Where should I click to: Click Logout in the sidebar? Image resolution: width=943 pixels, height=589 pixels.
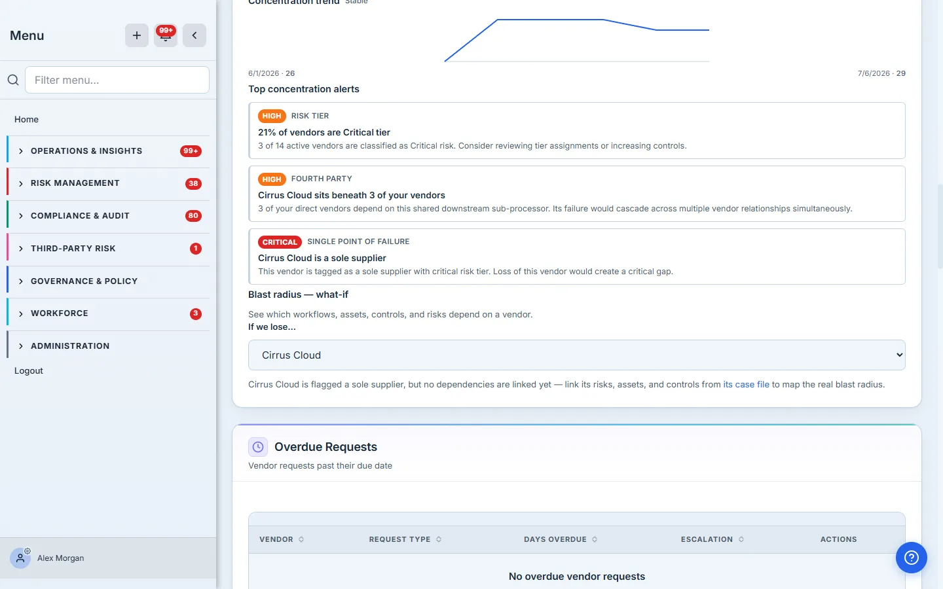(29, 370)
